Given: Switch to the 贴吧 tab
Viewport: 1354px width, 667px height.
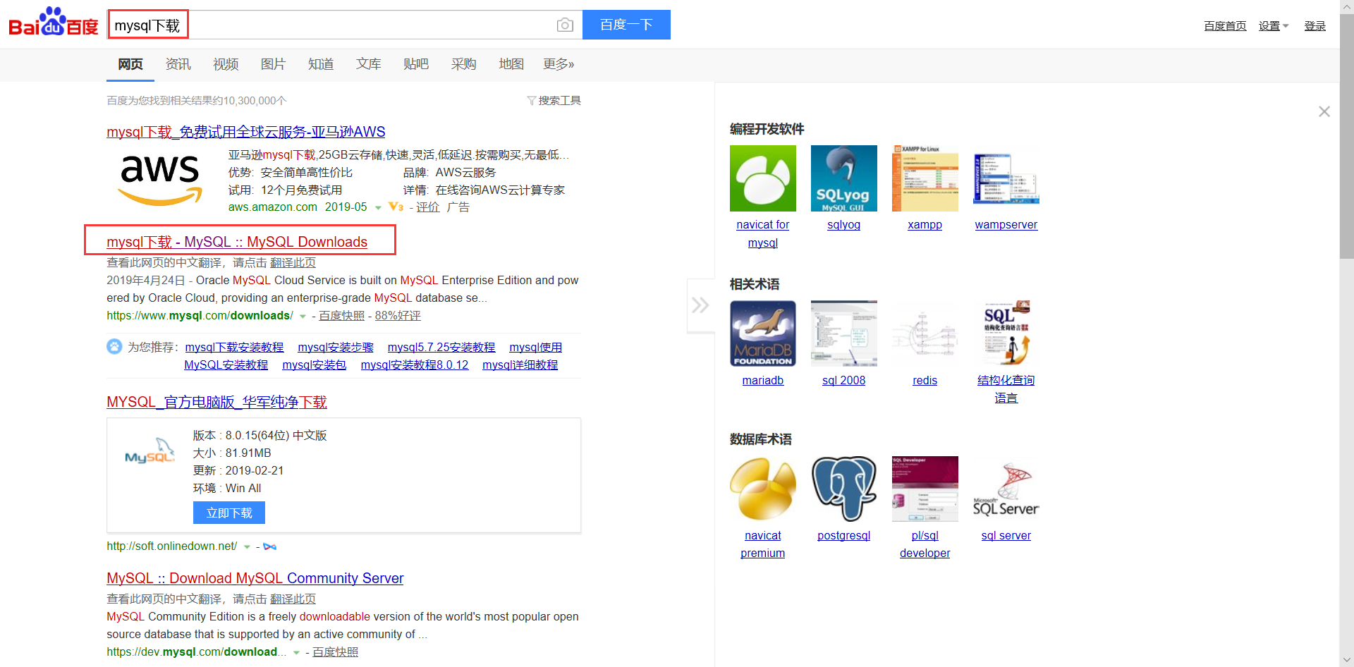Looking at the screenshot, I should (416, 64).
